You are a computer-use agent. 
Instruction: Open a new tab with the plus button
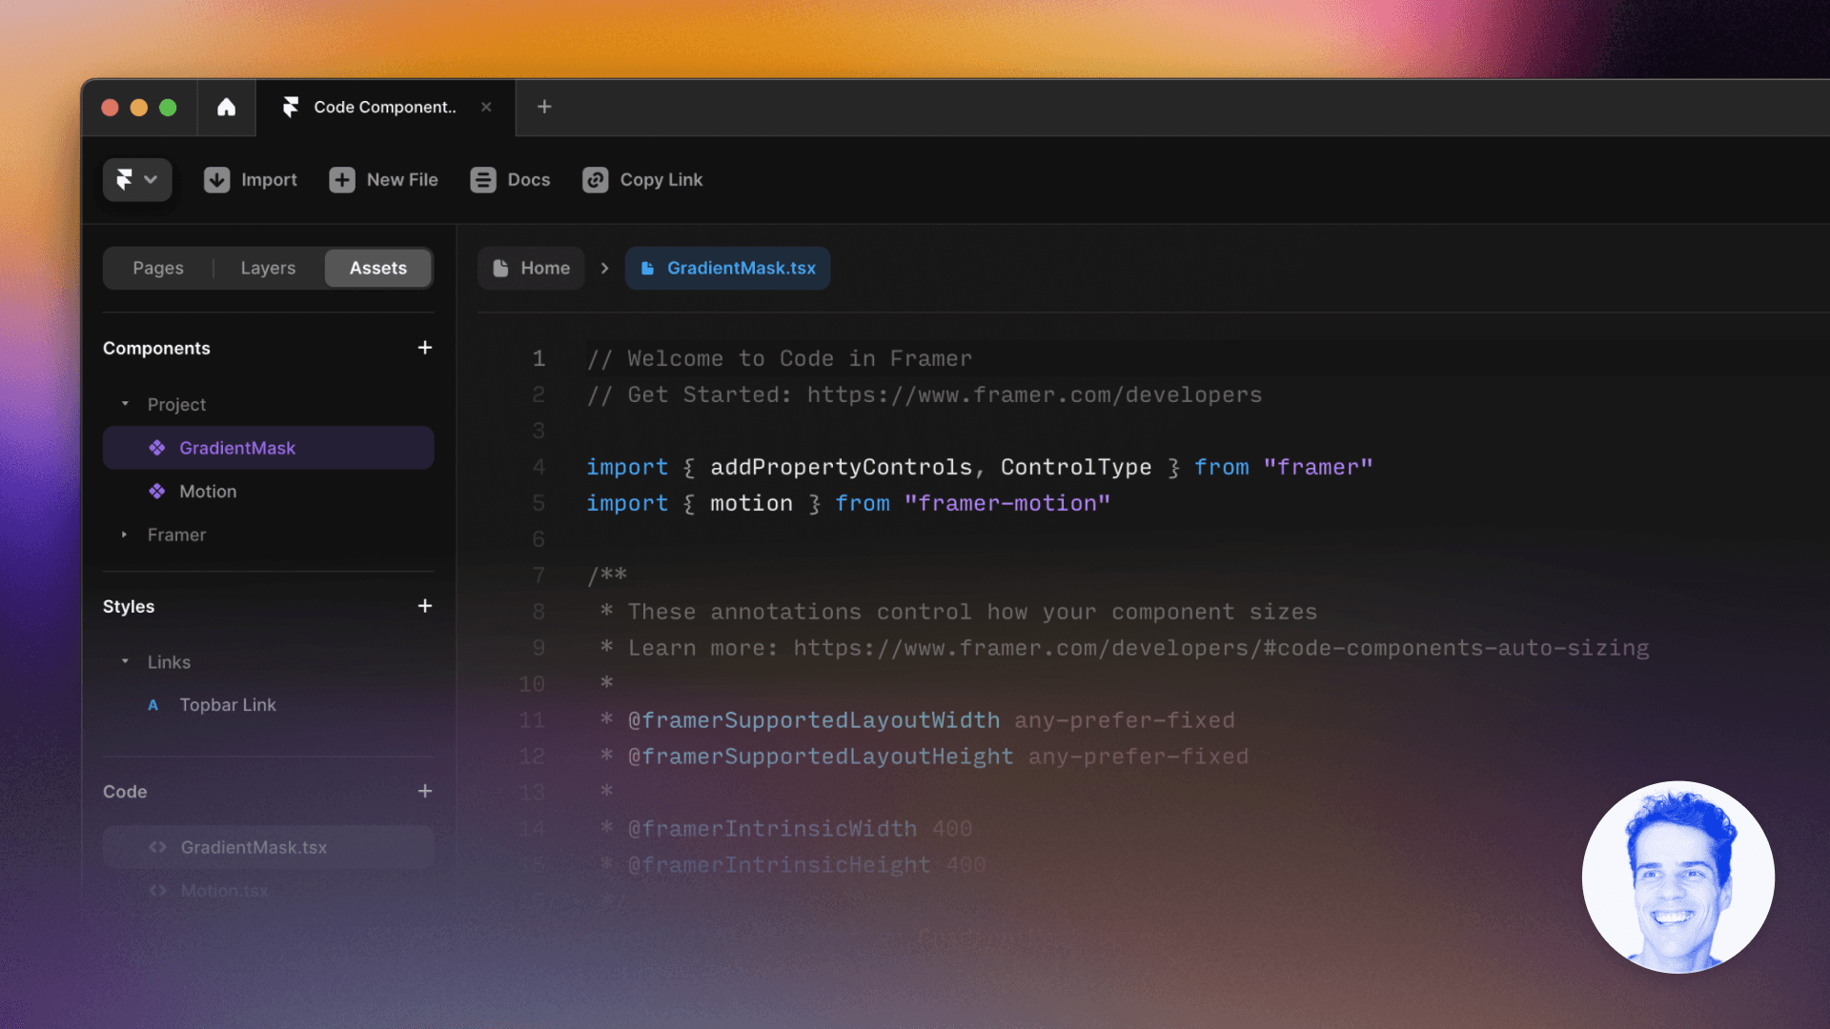pos(544,107)
